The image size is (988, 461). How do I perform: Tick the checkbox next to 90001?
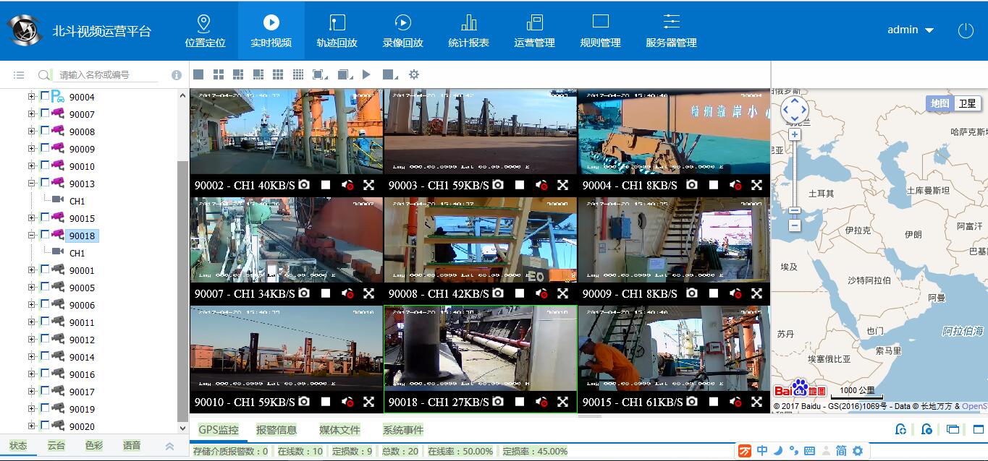45,270
